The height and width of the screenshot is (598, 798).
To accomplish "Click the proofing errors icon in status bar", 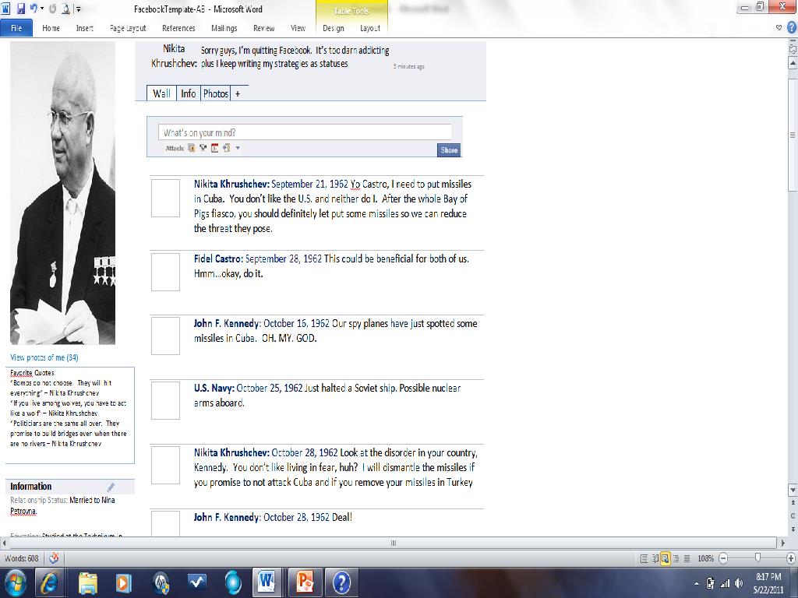I will (x=54, y=558).
